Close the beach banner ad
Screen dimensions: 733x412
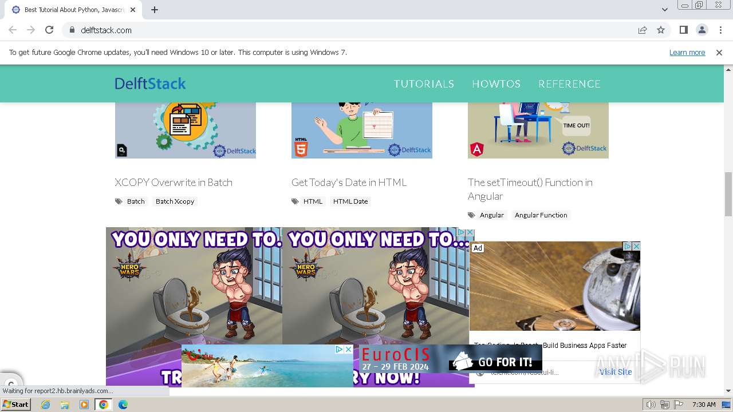pos(349,349)
